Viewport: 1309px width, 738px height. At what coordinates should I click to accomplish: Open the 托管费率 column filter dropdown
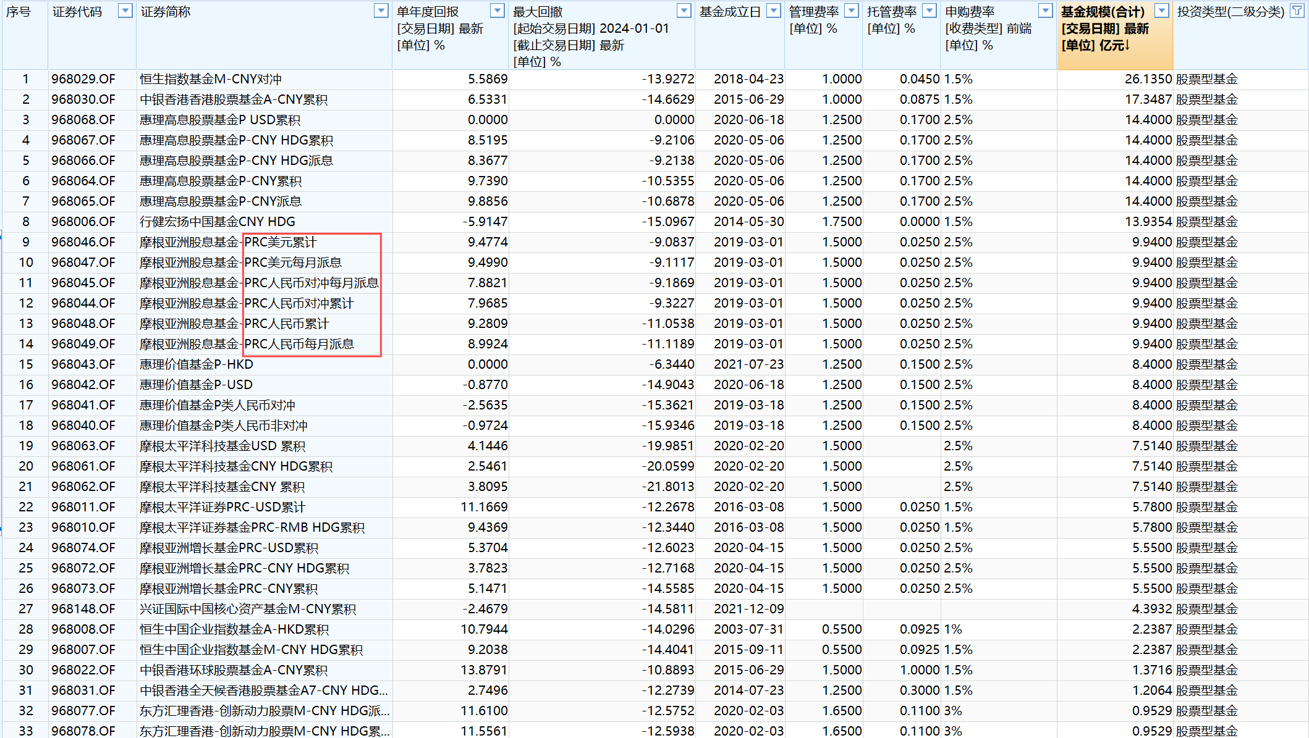coord(930,10)
